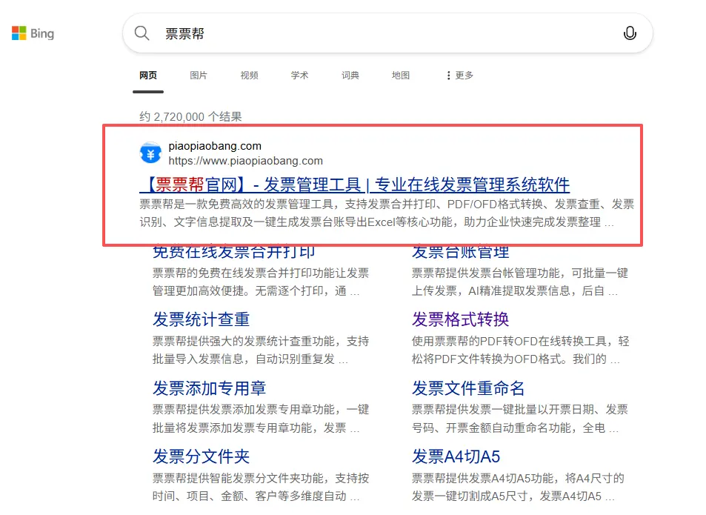The width and height of the screenshot is (706, 515).
Task: Open the 更多 three-dot menu
Action: click(x=459, y=76)
